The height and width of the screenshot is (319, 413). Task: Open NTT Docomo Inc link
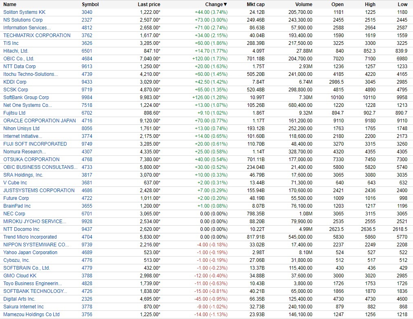(x=21, y=229)
